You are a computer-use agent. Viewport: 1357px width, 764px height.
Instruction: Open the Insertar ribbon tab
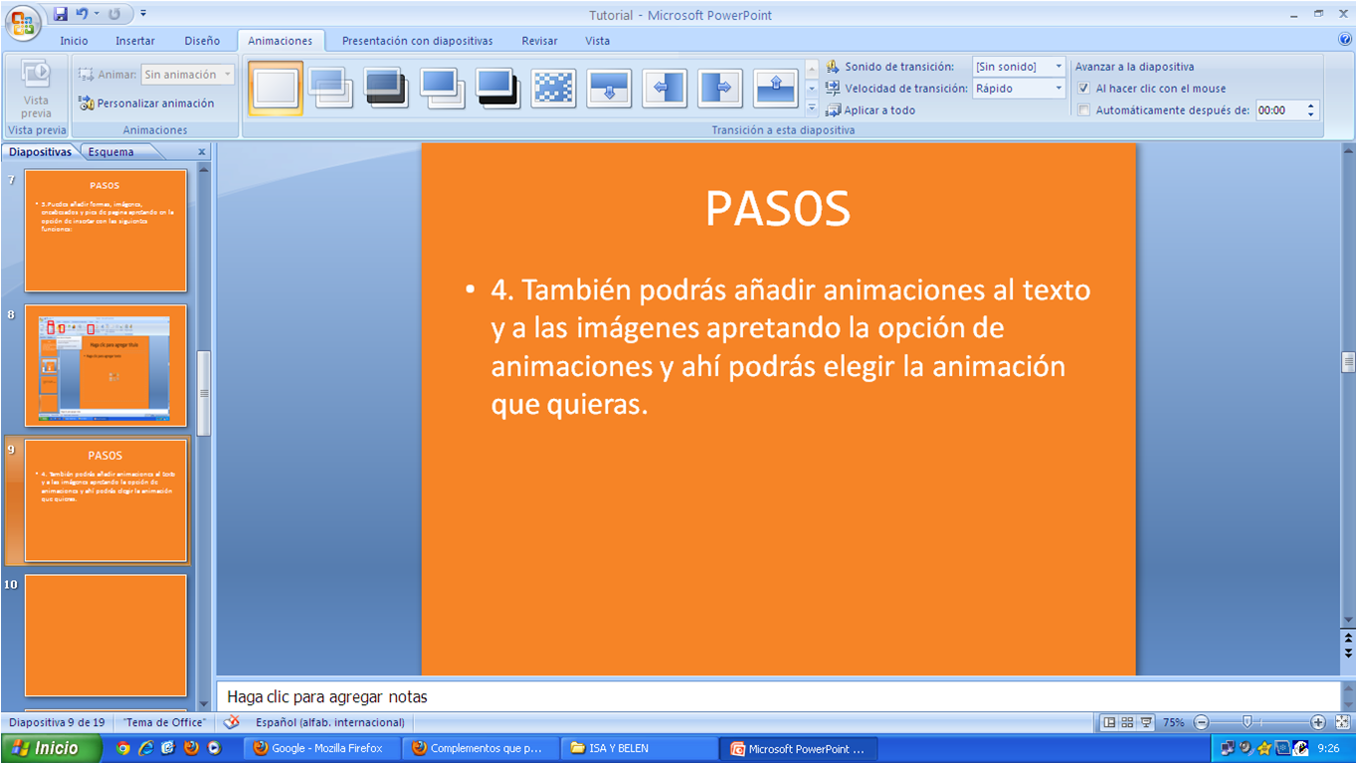135,41
